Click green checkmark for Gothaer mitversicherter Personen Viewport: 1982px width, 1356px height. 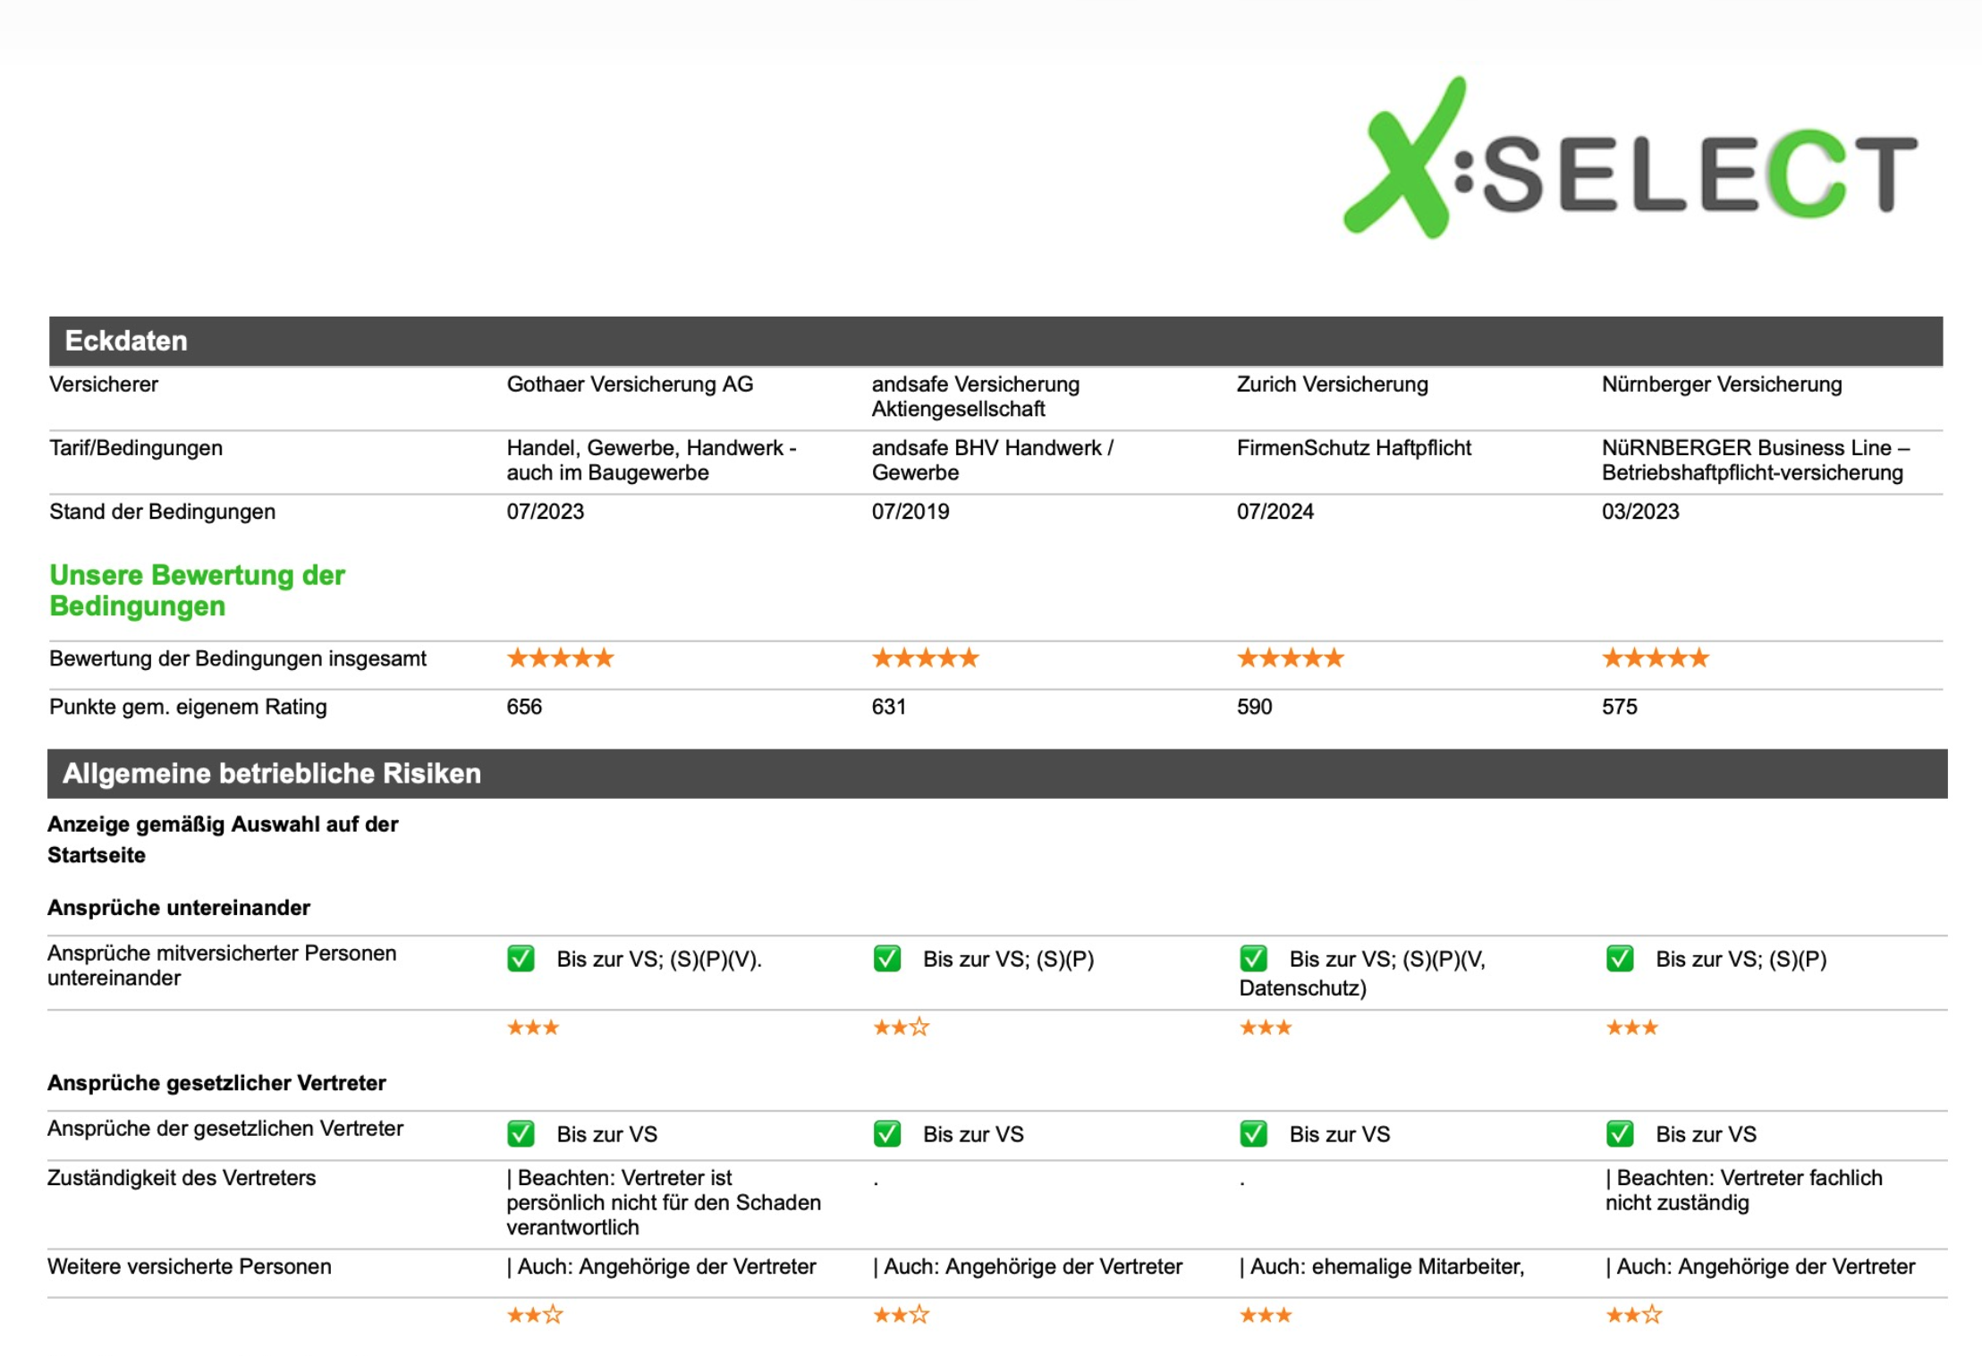point(521,959)
